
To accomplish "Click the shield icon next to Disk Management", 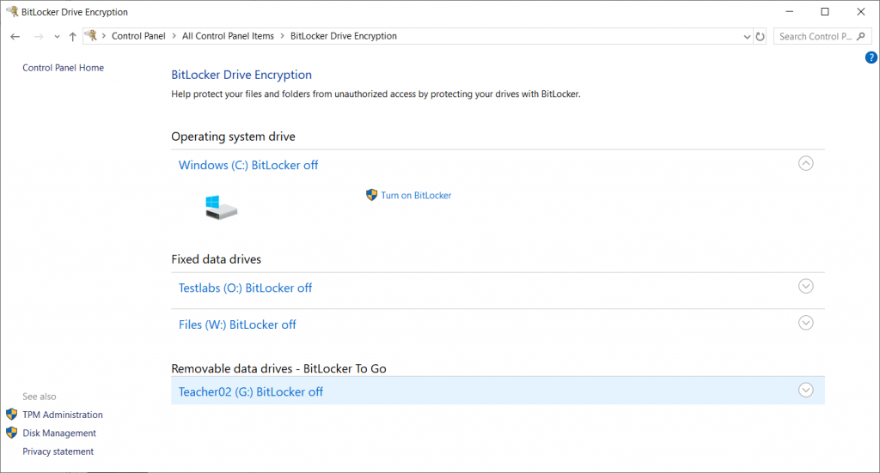I will click(x=12, y=433).
